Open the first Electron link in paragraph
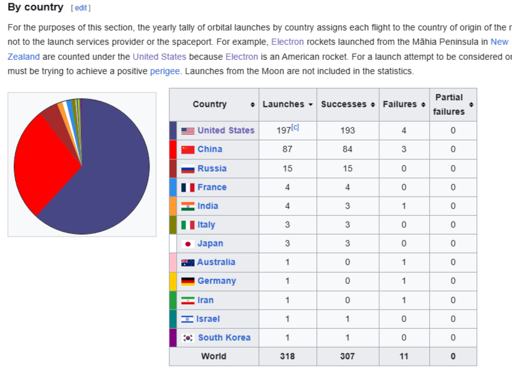The image size is (512, 380). (x=287, y=42)
